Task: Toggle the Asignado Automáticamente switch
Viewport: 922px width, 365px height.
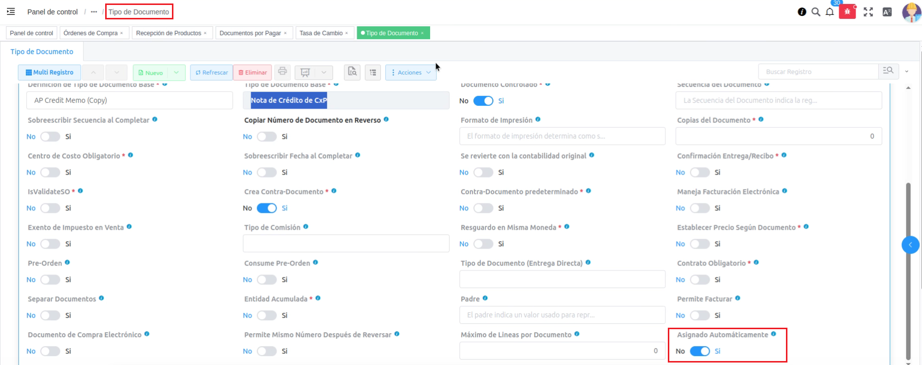Action: point(700,351)
